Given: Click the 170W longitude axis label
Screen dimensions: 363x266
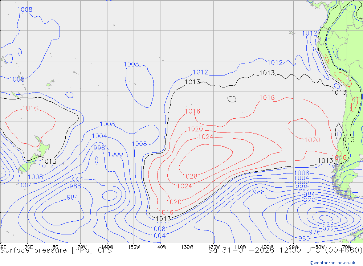Looking at the screenshot, I should click(x=81, y=247).
